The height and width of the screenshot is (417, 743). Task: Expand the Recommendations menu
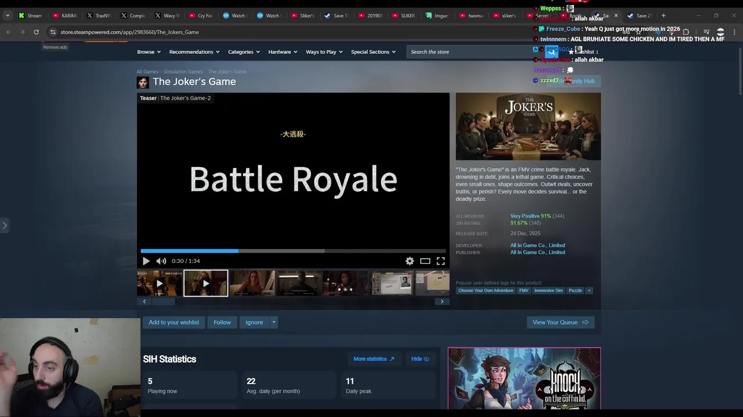pyautogui.click(x=194, y=52)
